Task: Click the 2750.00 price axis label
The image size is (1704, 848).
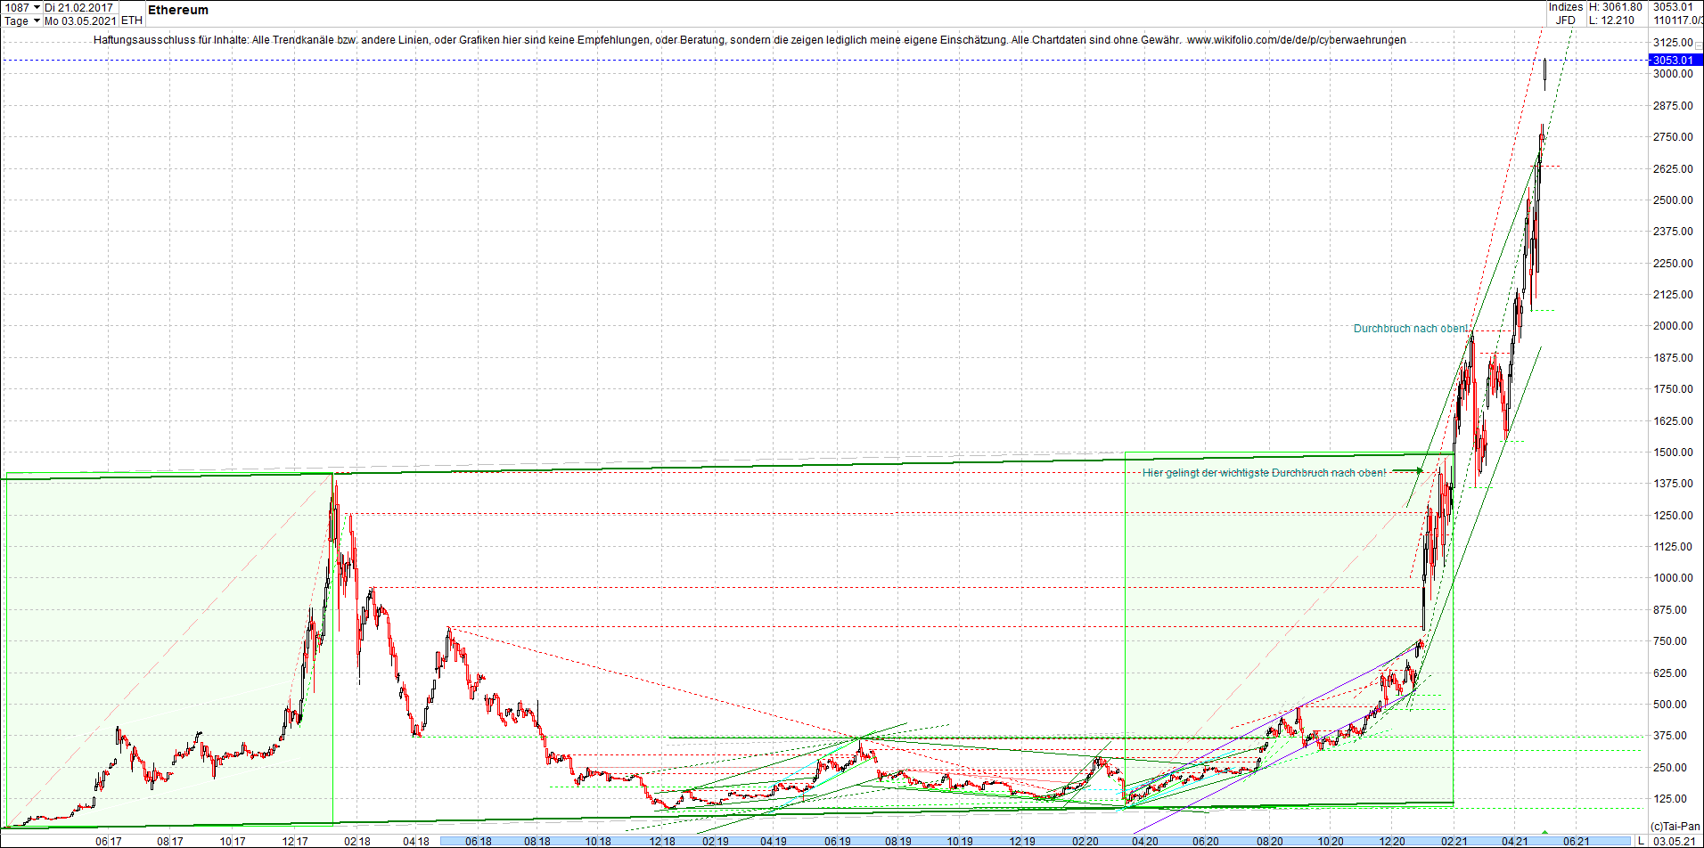Action: (1673, 137)
